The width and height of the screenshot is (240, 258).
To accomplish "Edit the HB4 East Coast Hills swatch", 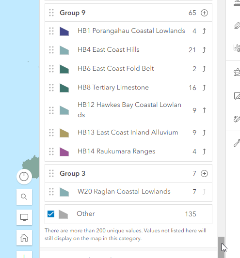I will point(64,50).
